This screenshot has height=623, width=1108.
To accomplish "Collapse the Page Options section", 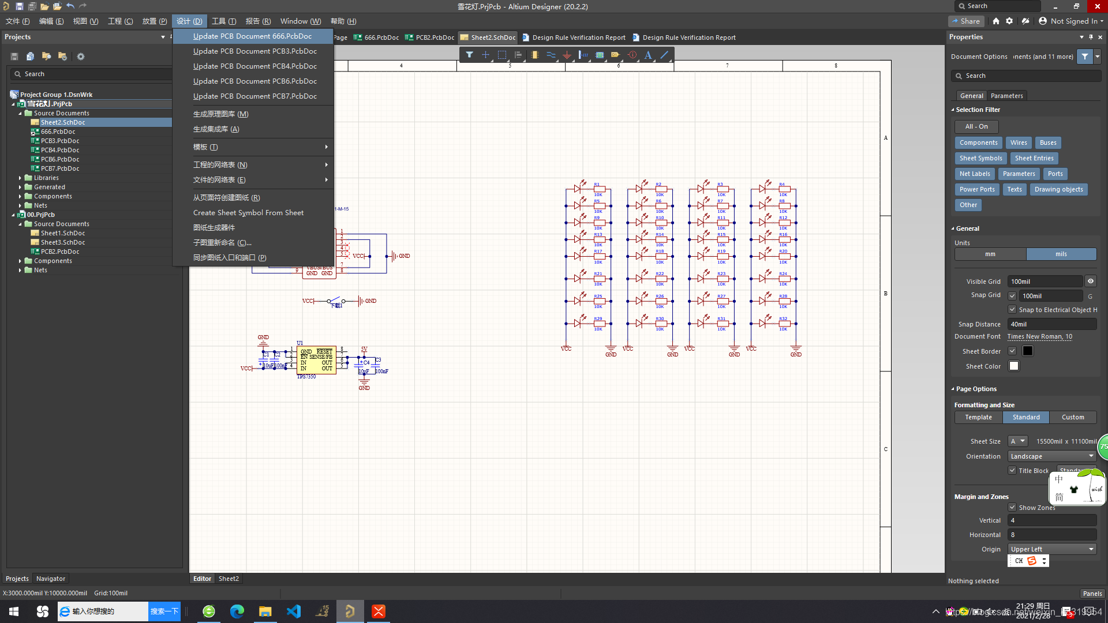I will click(953, 389).
